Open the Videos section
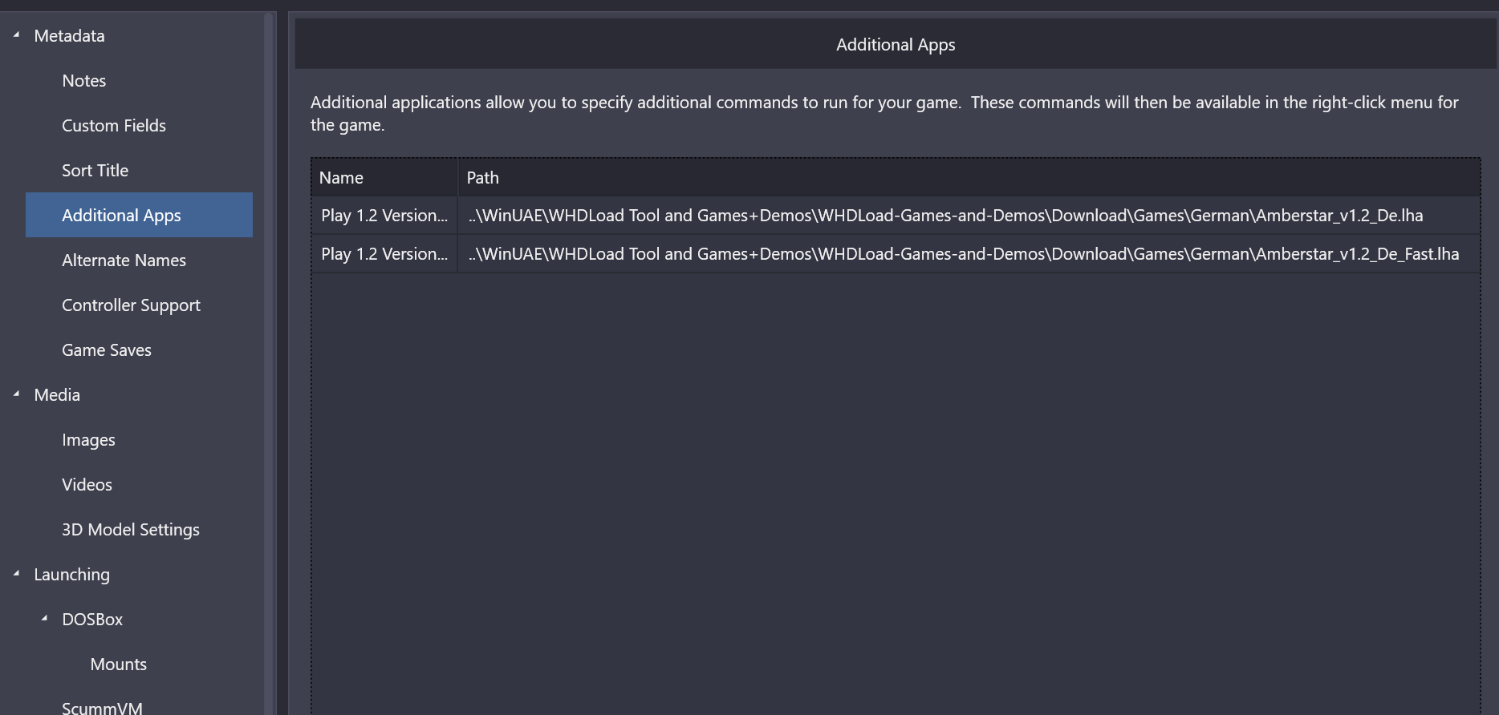 pos(87,484)
